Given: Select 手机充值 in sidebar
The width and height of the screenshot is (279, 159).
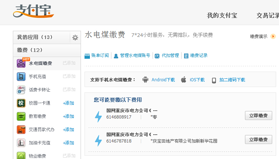Looking at the screenshot, I should [37, 77].
